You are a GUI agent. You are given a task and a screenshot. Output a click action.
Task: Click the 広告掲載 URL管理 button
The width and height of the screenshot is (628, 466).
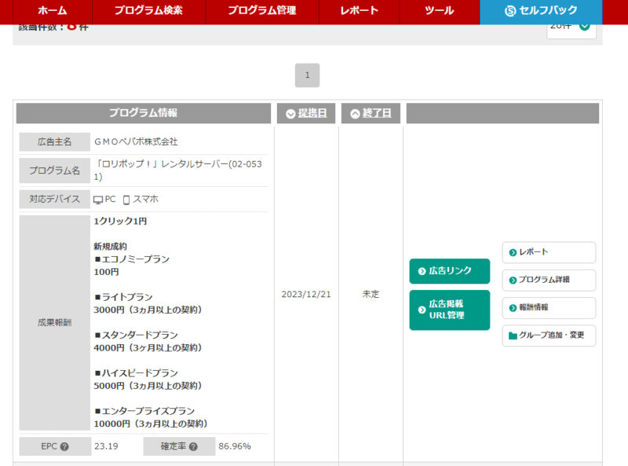click(x=449, y=310)
